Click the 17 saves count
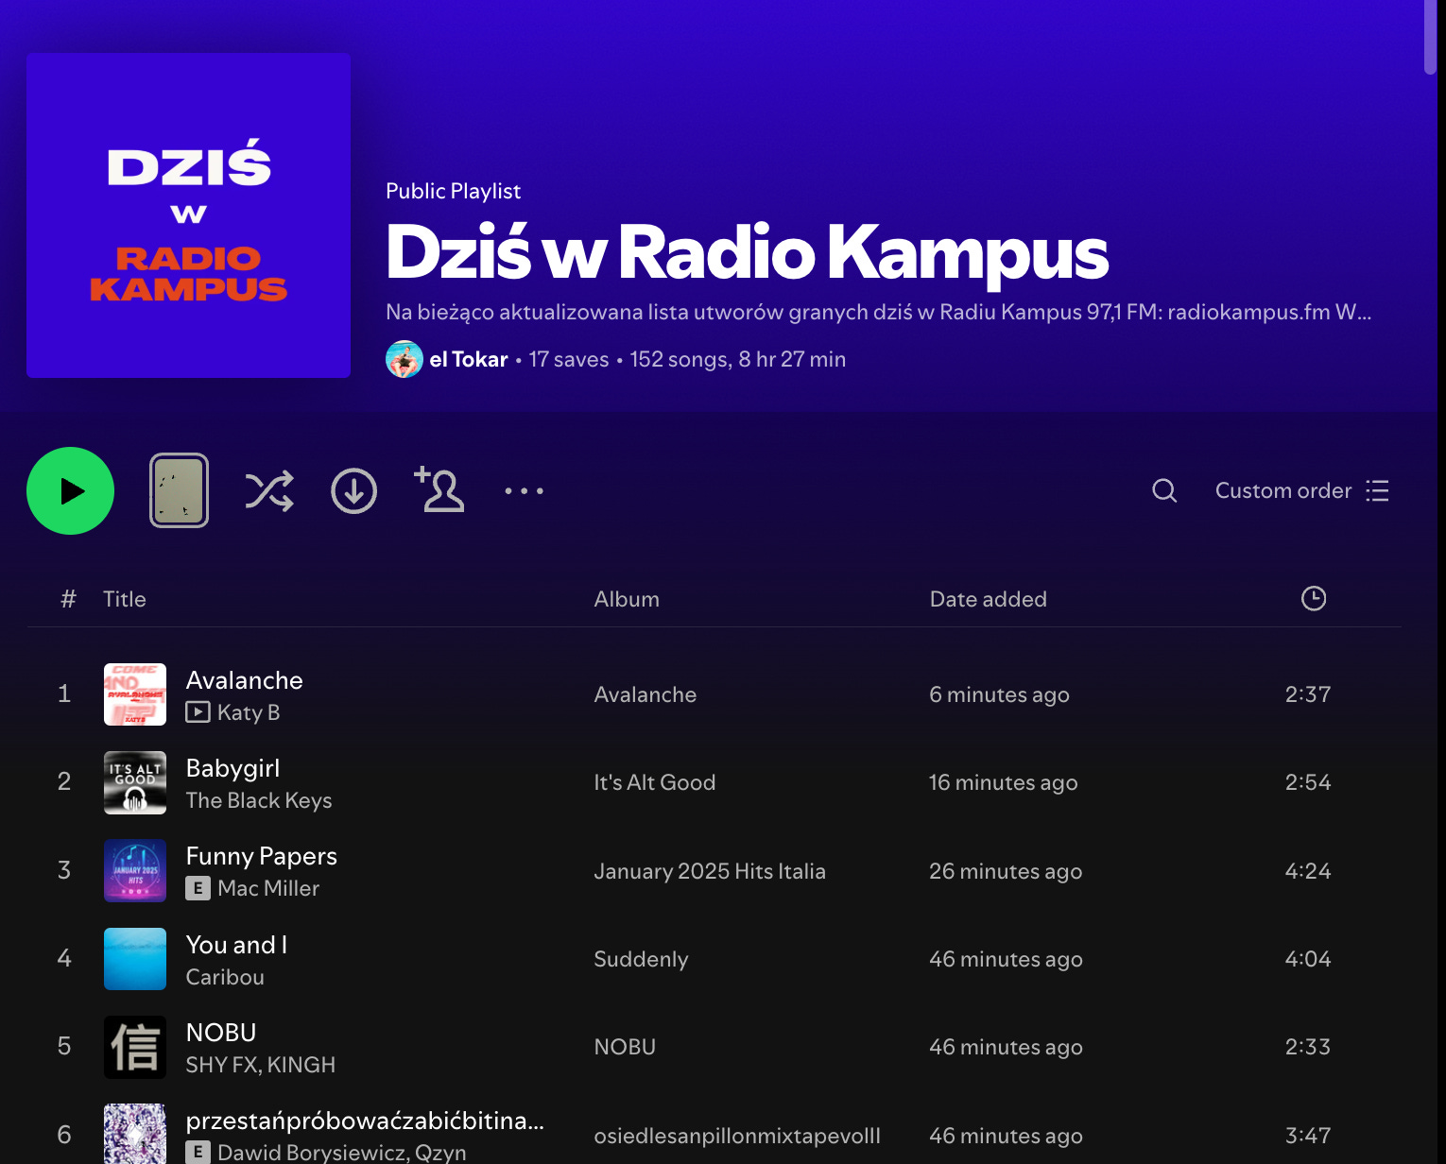 pos(569,359)
